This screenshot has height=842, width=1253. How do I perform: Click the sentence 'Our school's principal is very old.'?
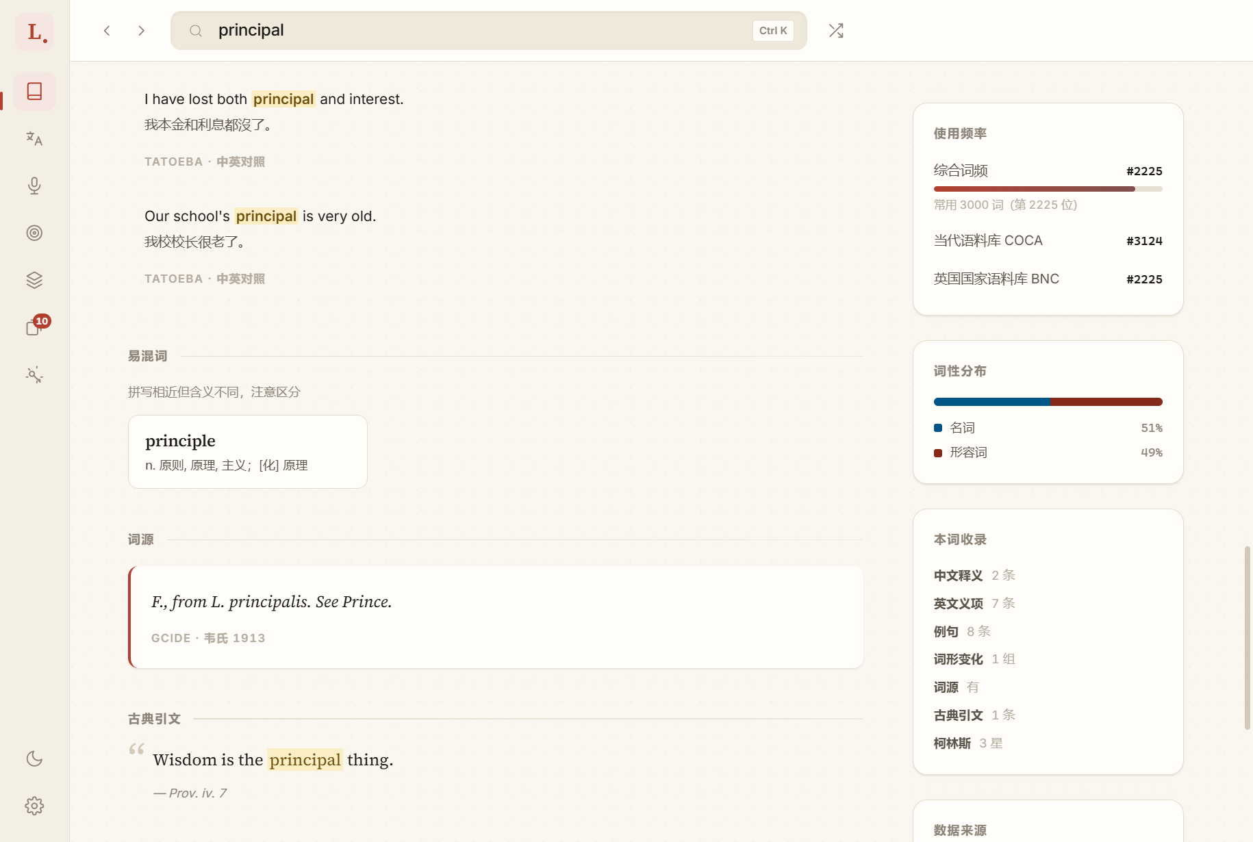click(260, 216)
